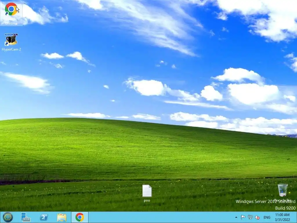
Task: Open the Start button on taskbar
Action: pos(8,217)
